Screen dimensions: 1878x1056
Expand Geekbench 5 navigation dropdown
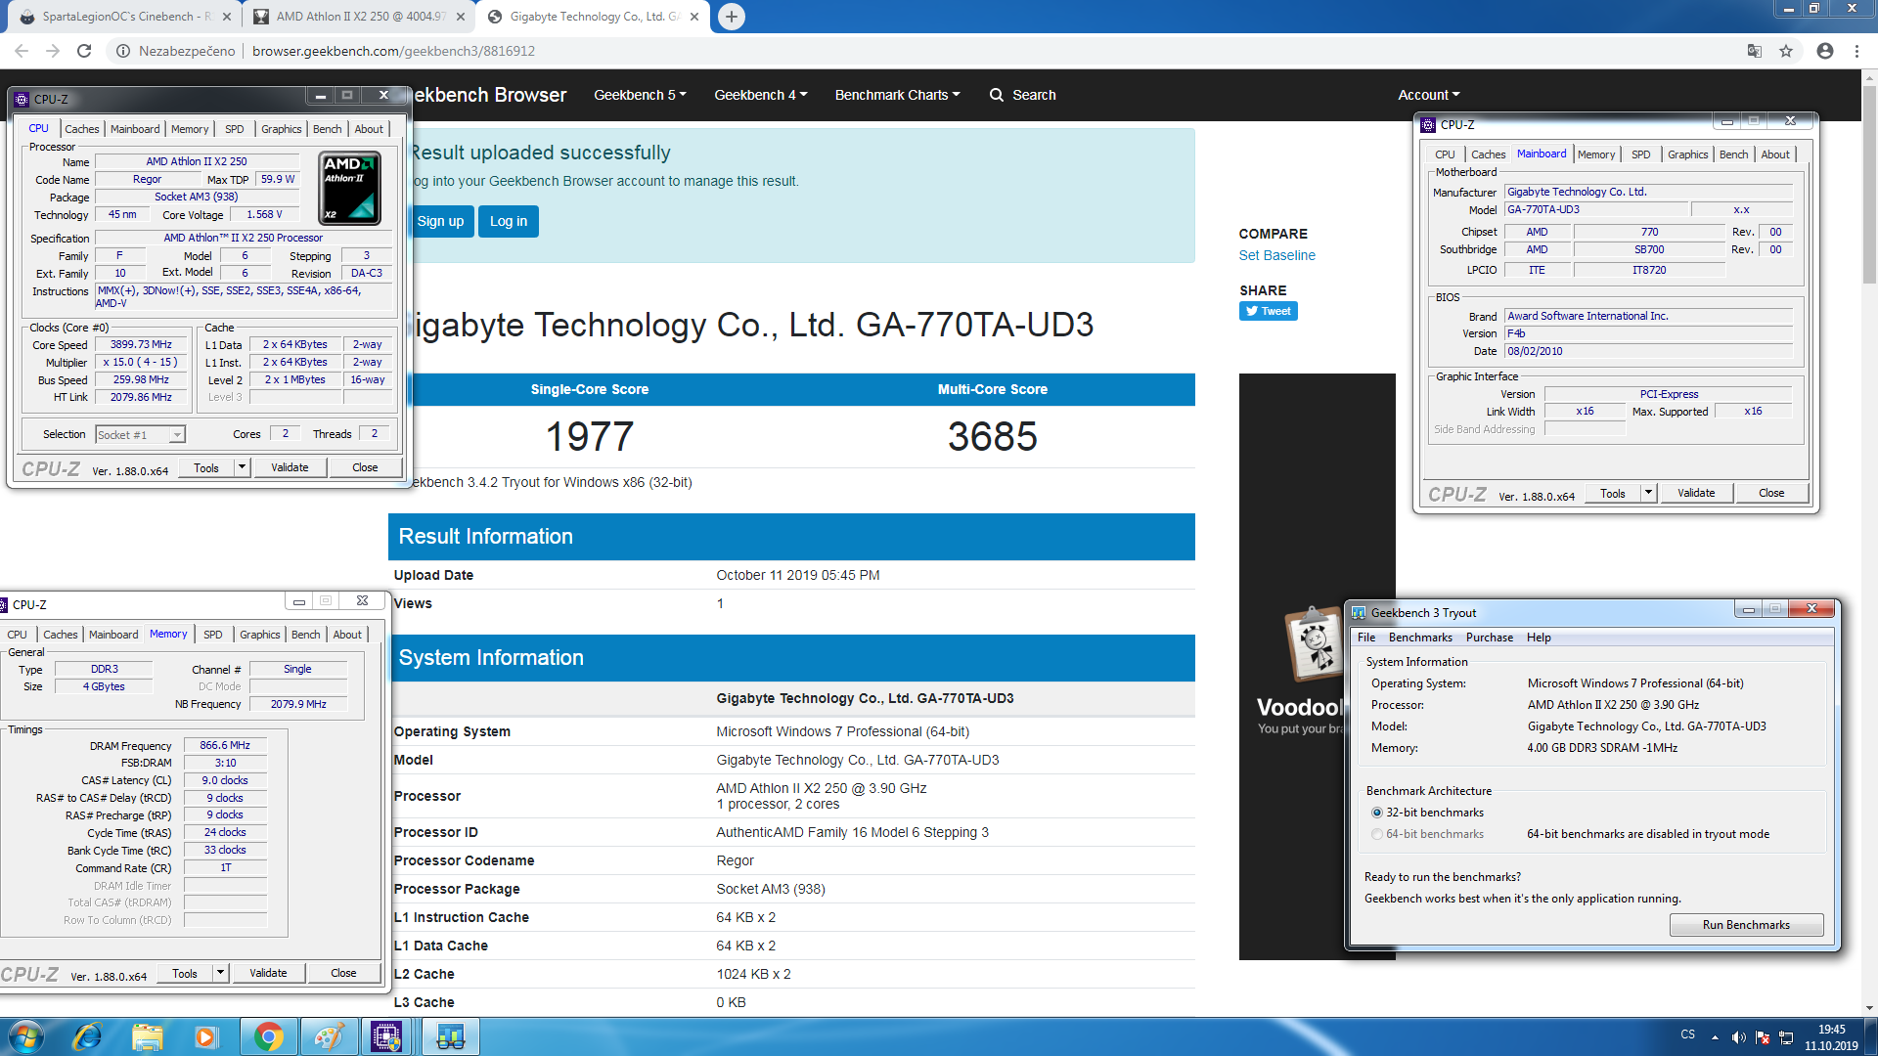point(640,95)
